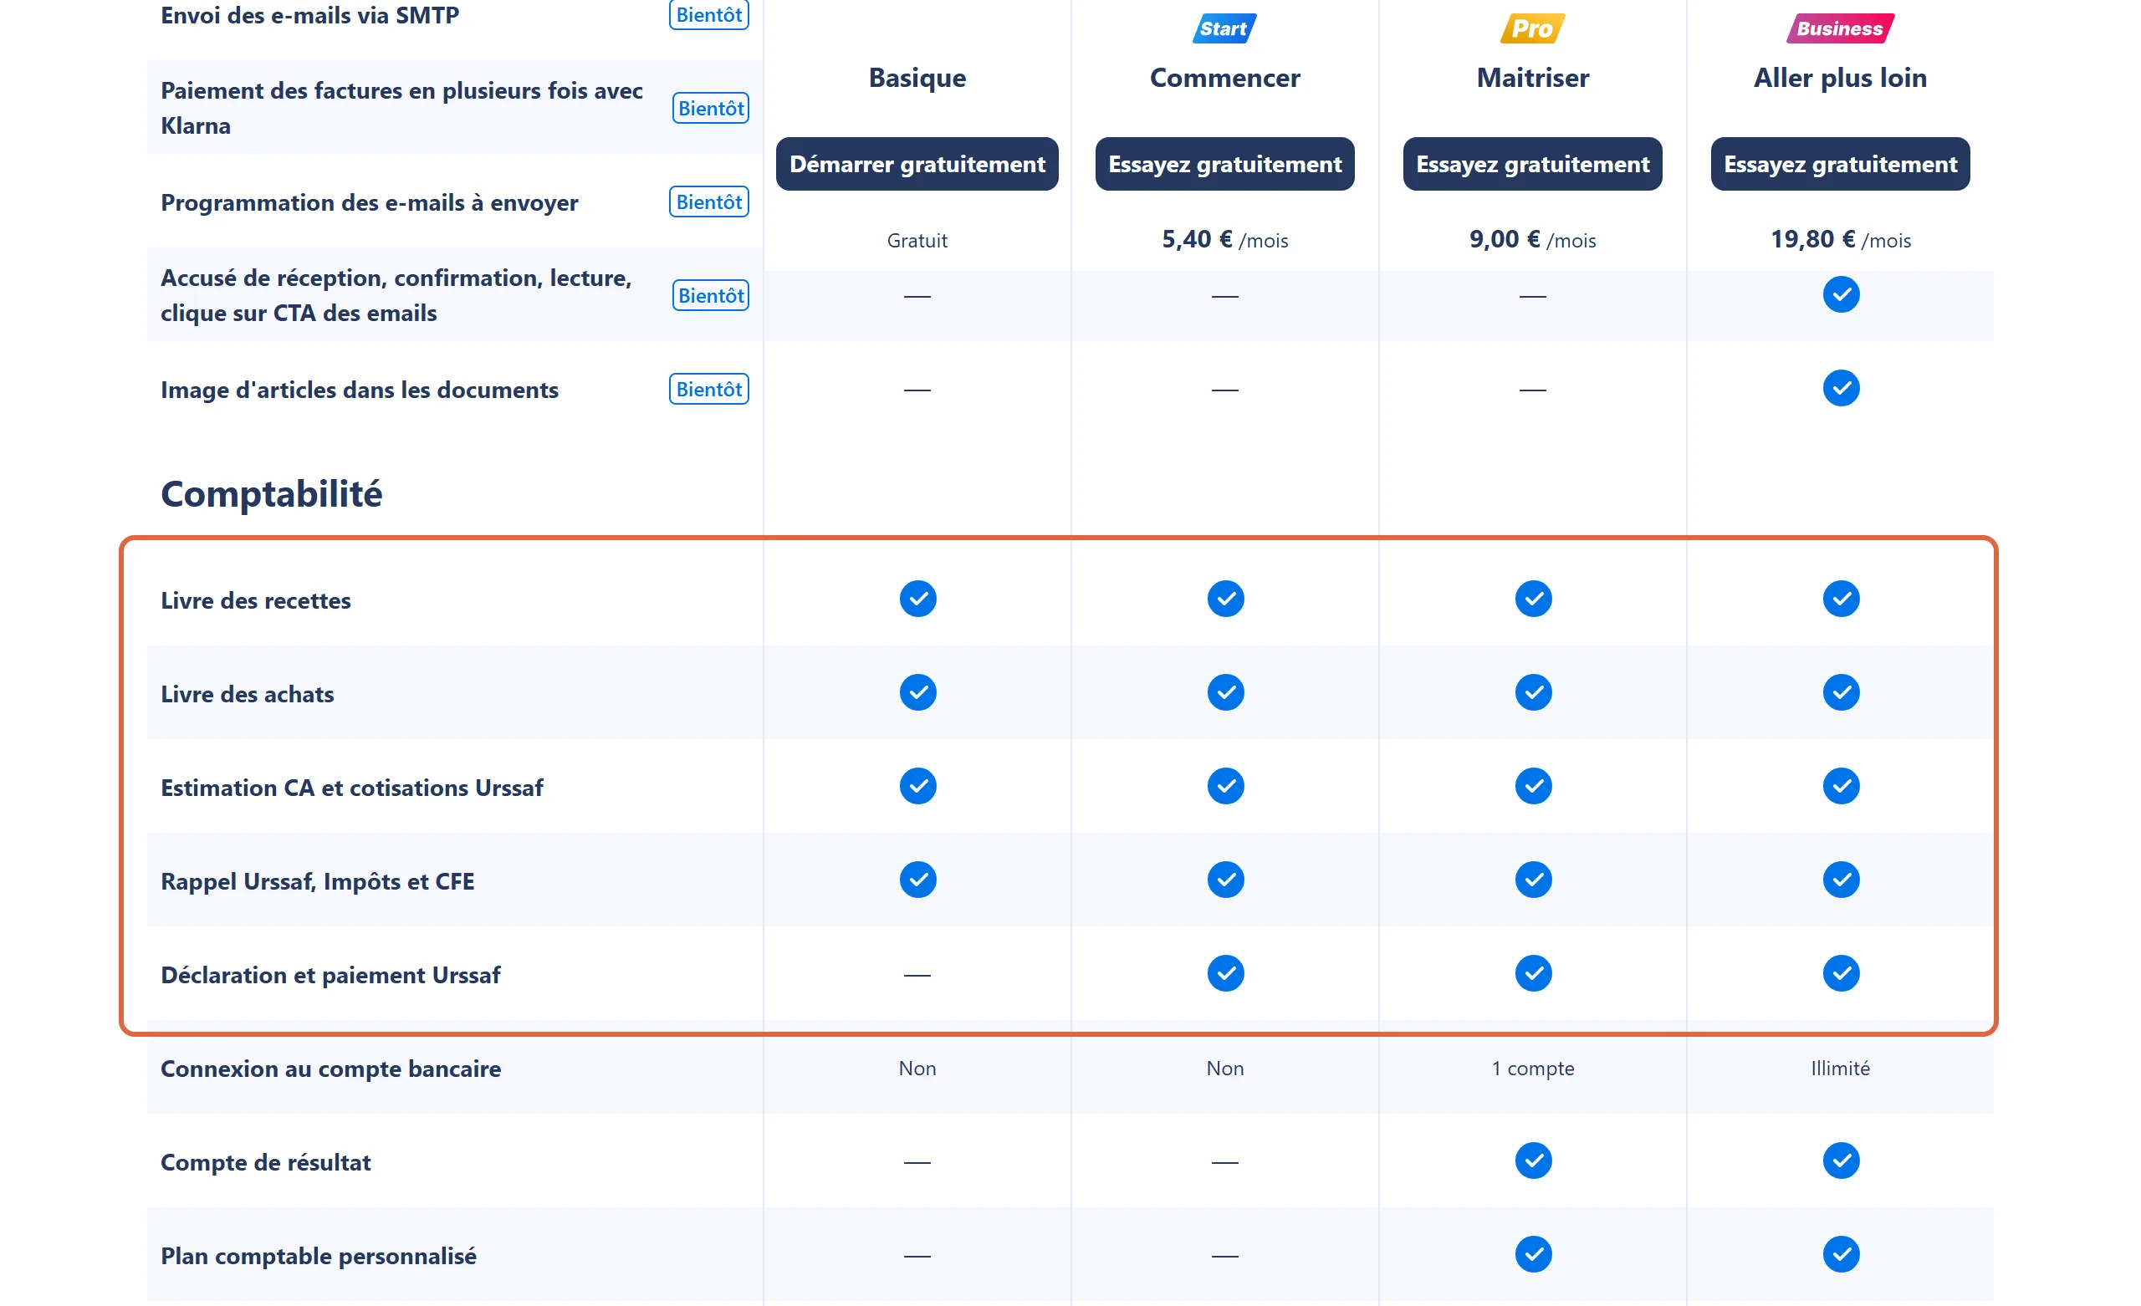Viewport: 2141px width, 1306px height.
Task: Click Pro checkmark for Compte de résultat
Action: point(1533,1161)
